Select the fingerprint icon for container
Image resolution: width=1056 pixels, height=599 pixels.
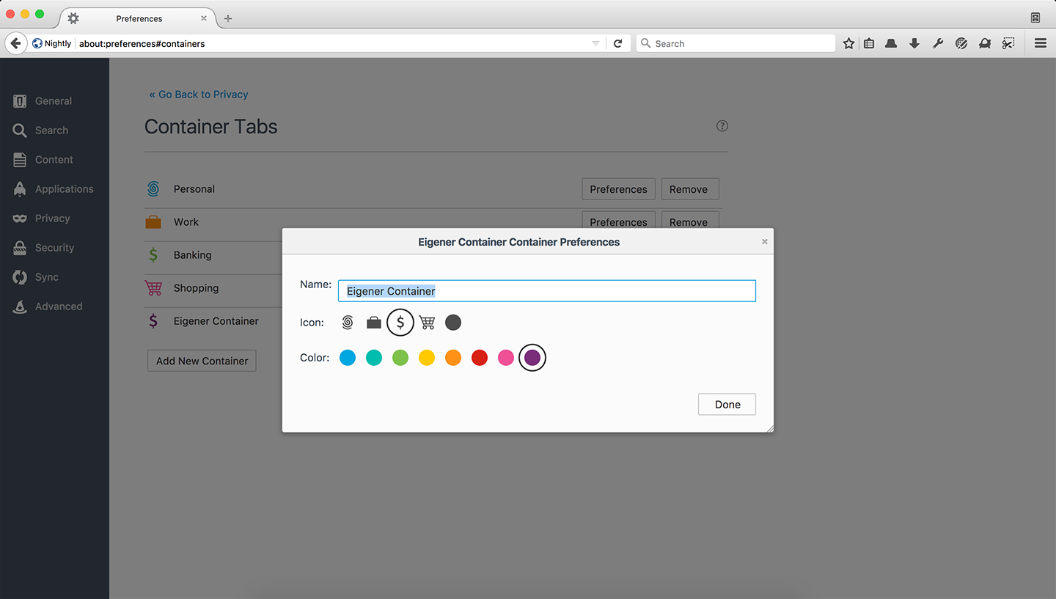348,323
